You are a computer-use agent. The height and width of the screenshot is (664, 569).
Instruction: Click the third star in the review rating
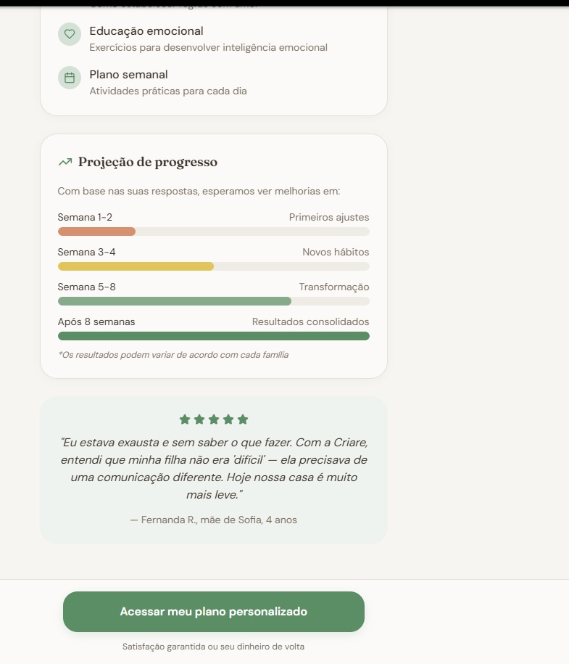[x=214, y=419]
